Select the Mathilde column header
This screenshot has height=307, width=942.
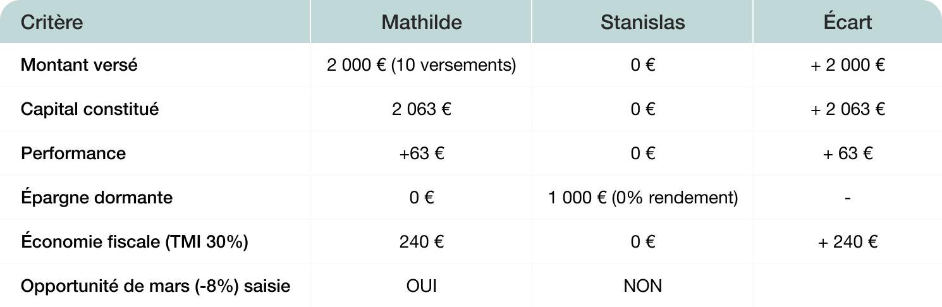pyautogui.click(x=421, y=23)
